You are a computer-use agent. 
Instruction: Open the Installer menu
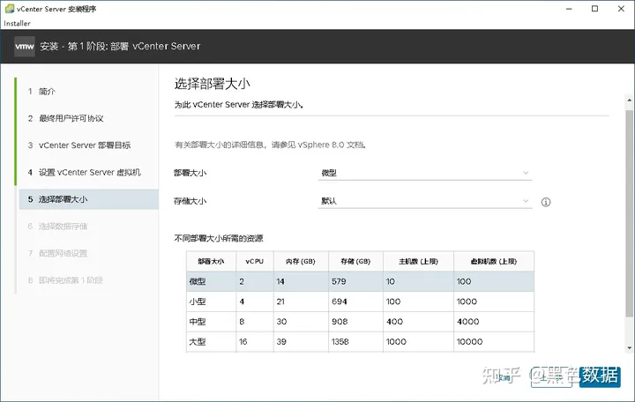coord(17,24)
